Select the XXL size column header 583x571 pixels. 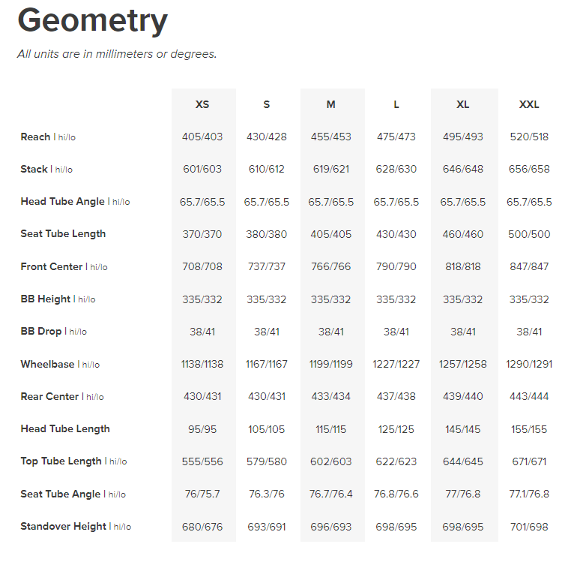[529, 104]
